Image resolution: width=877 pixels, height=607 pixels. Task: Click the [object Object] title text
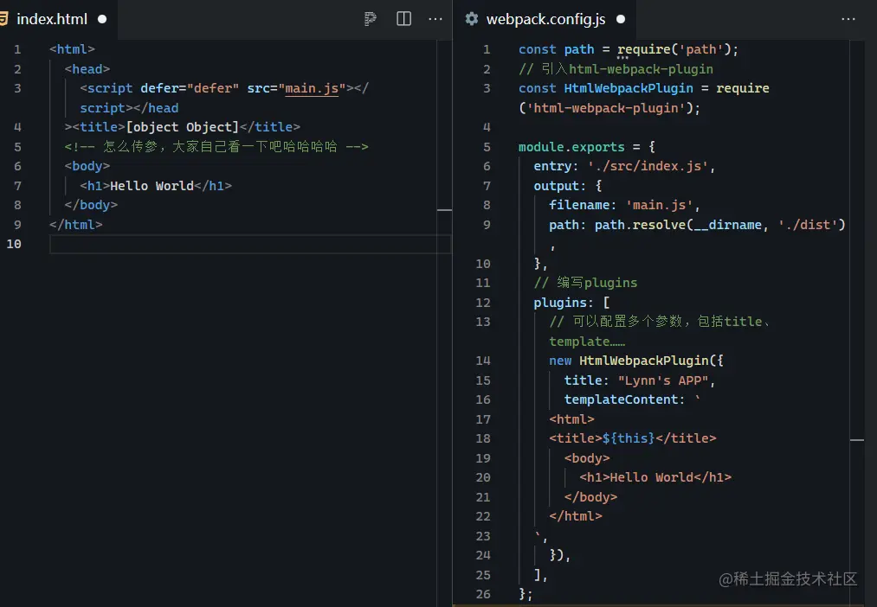[x=183, y=127]
